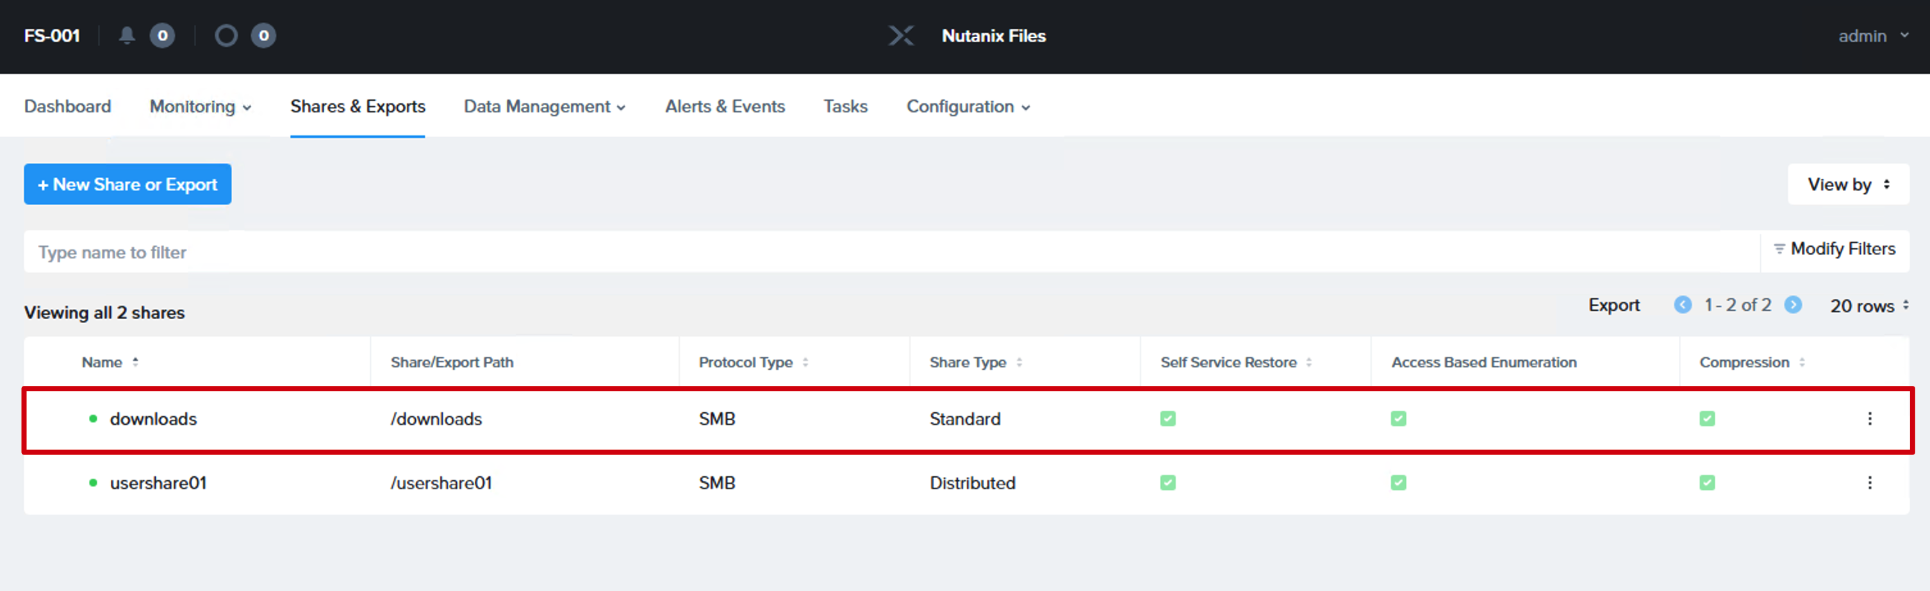Click the Export link
1930x591 pixels.
pos(1614,306)
